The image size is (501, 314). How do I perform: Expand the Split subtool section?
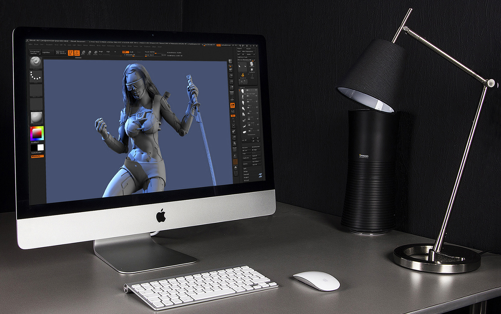(245, 168)
